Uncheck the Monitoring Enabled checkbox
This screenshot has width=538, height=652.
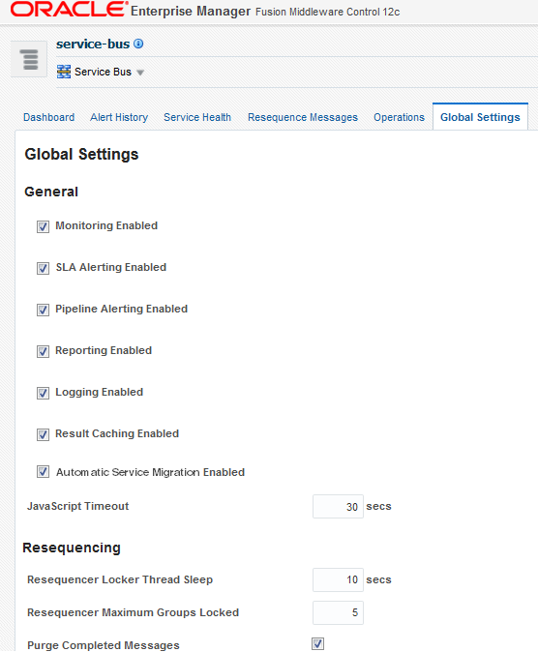click(x=43, y=226)
